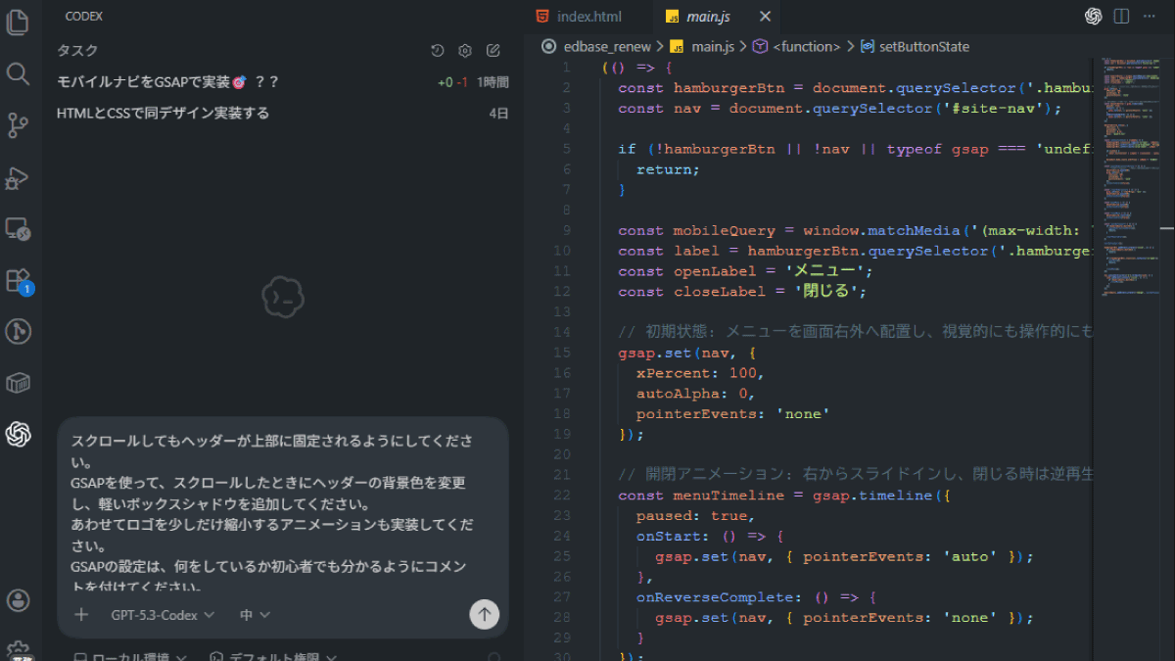1175x661 pixels.
Task: Close the main.js tab
Action: [x=766, y=17]
